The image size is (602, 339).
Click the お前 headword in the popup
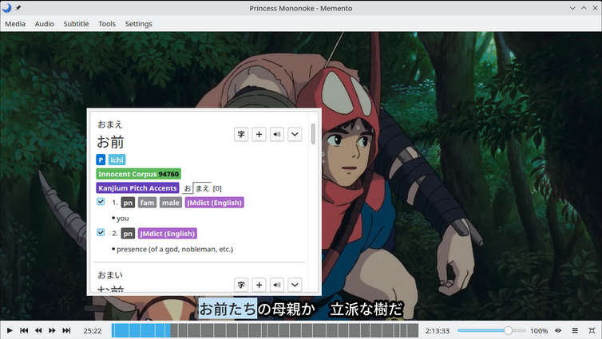pos(110,142)
